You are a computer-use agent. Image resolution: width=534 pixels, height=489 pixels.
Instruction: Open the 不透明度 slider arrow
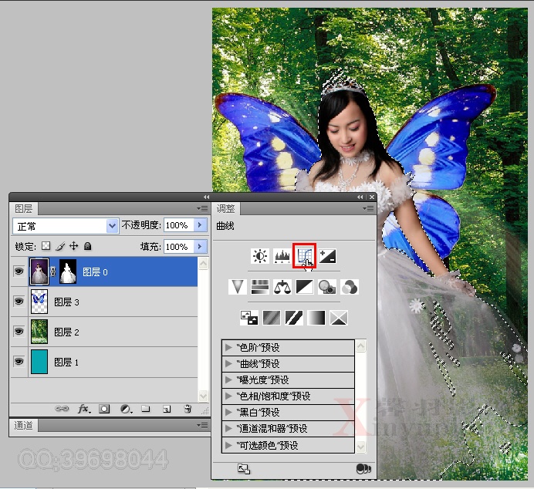pos(201,225)
